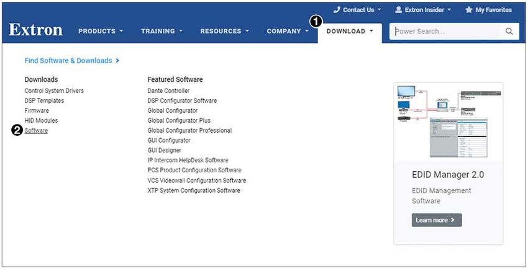Focus the Power Search input field
The image size is (528, 269).
[x=445, y=31]
